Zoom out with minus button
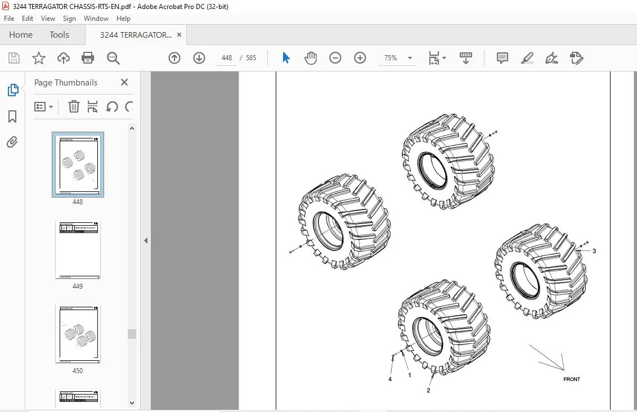Screen dimensions: 637x412 335,58
